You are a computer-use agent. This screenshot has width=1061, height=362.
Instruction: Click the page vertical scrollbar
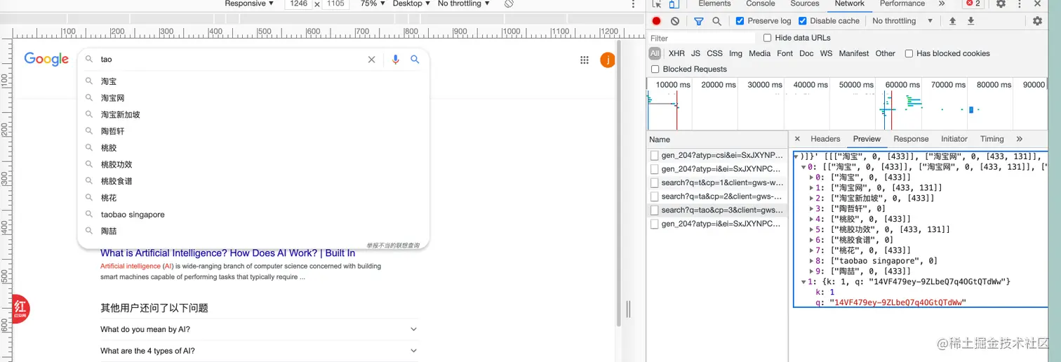pos(618,182)
